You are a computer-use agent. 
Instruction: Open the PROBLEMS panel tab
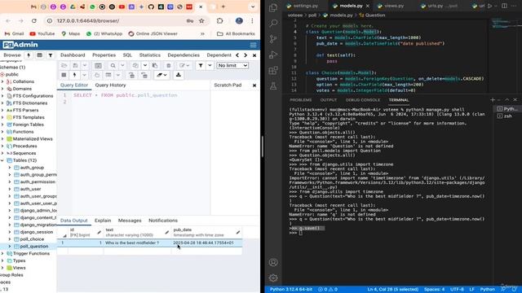tap(300, 99)
